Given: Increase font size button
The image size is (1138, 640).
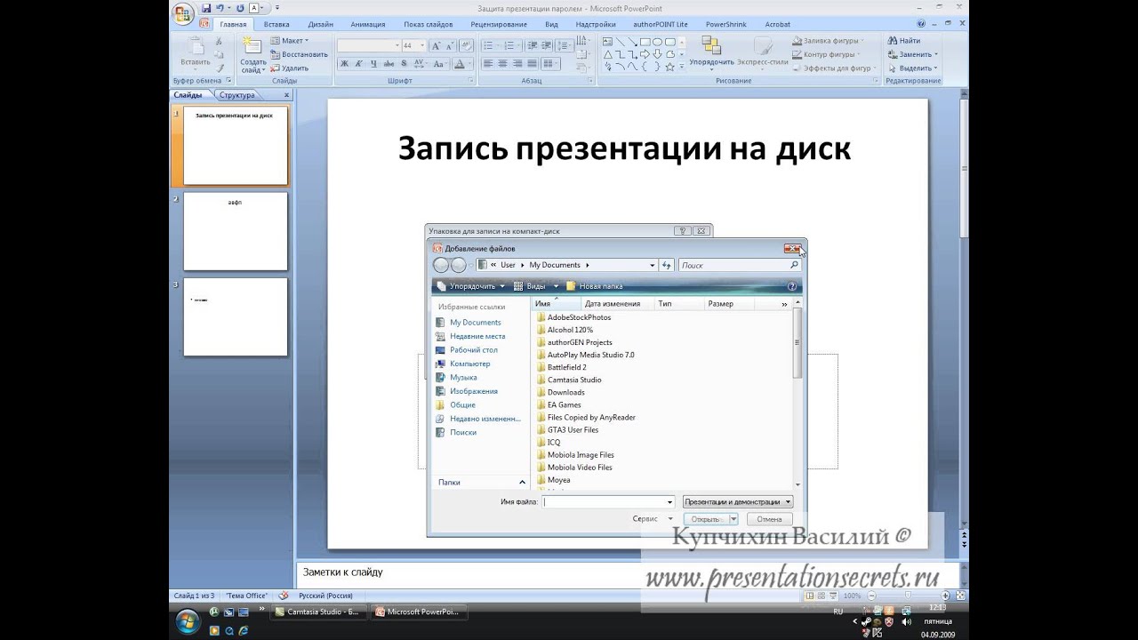Looking at the screenshot, I should (x=436, y=45).
